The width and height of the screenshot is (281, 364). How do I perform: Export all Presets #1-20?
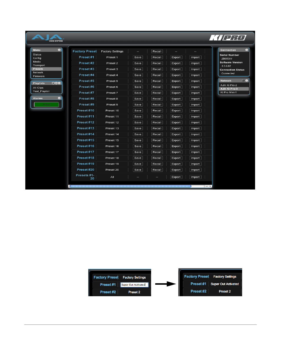point(176,177)
